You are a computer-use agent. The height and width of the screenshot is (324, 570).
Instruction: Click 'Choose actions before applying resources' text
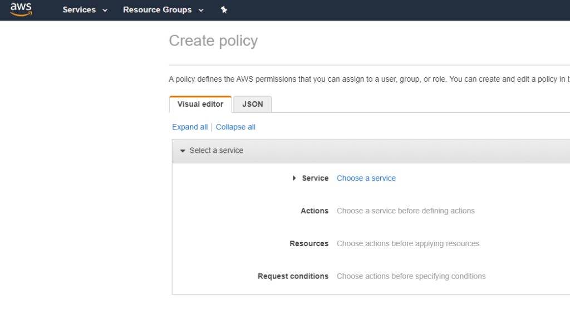408,243
